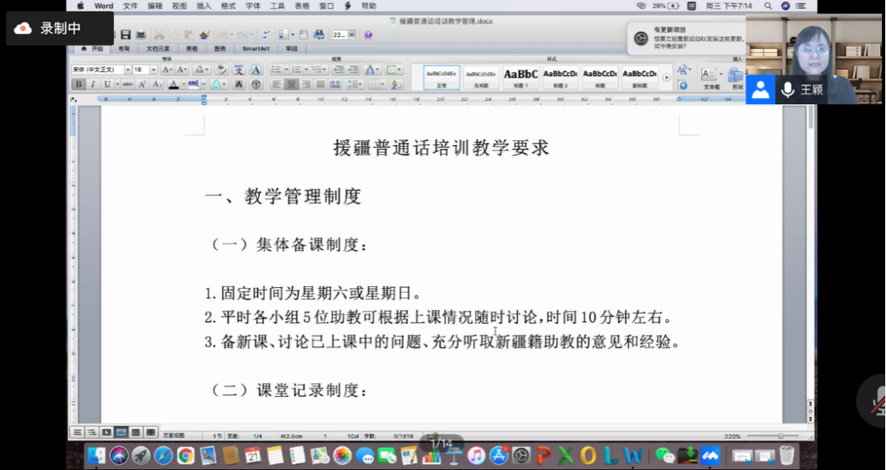The height and width of the screenshot is (470, 886).
Task: Click the enclosed character (字) icon
Action: tap(256, 84)
